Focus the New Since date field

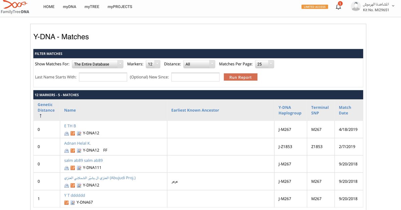coord(195,77)
